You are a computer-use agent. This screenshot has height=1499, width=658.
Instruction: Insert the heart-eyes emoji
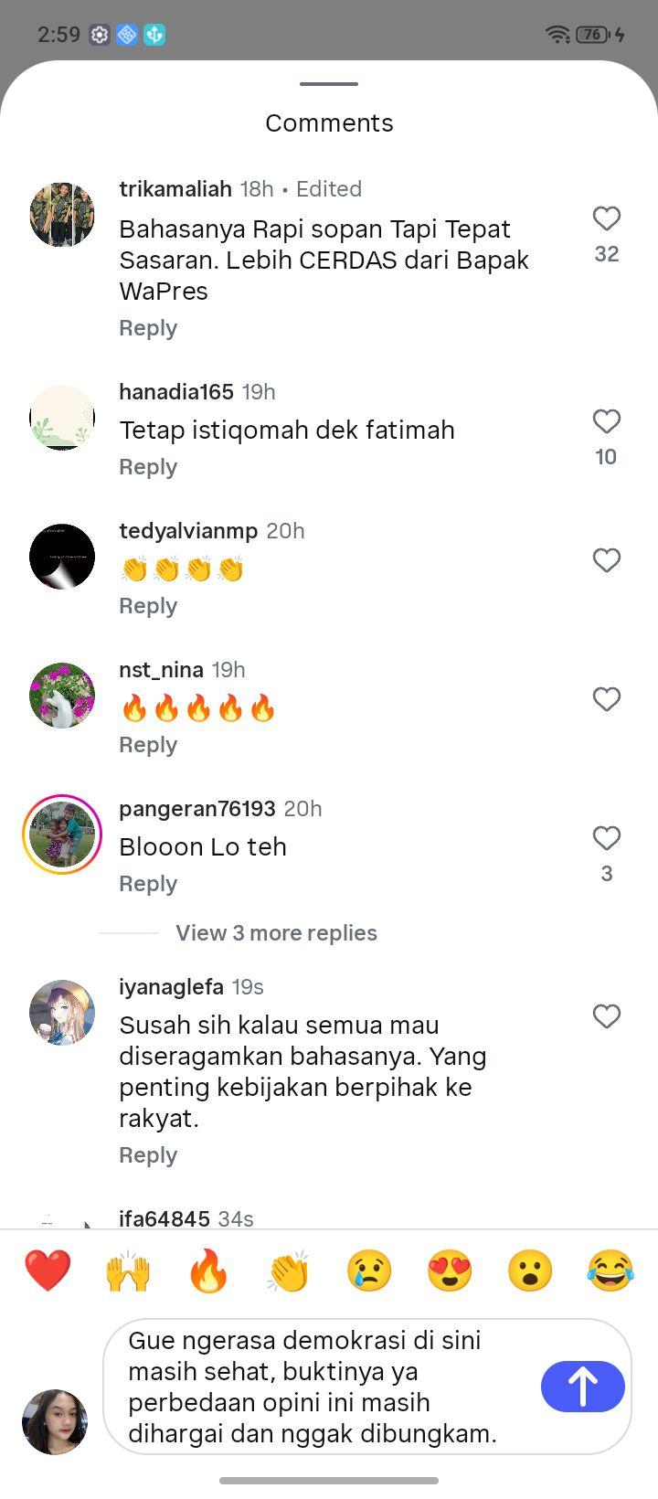tap(450, 1270)
